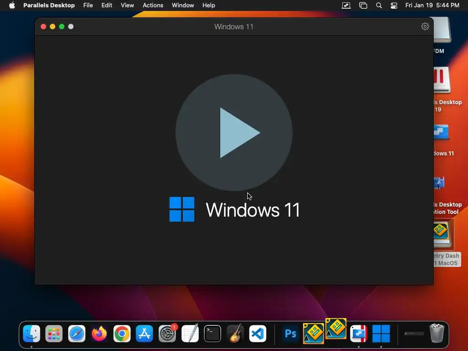Image resolution: width=468 pixels, height=351 pixels.
Task: Click the Parallels menu bar status icon
Action: click(346, 5)
